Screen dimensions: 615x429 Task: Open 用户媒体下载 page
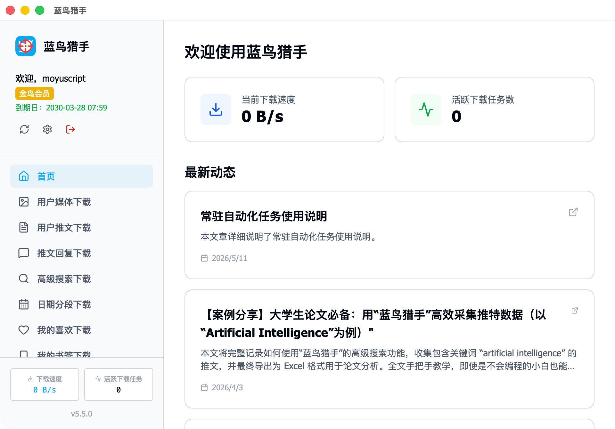coord(82,202)
